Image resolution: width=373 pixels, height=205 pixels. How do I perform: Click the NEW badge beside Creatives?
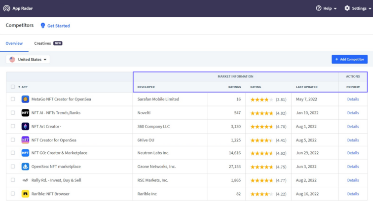[58, 43]
